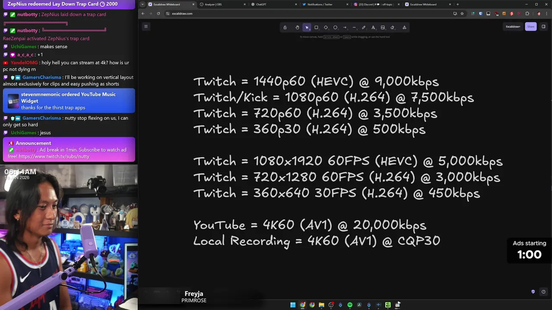Image resolution: width=552 pixels, height=310 pixels.
Task: Select the '360x640 30FPS' text line
Action: pyautogui.click(x=337, y=193)
